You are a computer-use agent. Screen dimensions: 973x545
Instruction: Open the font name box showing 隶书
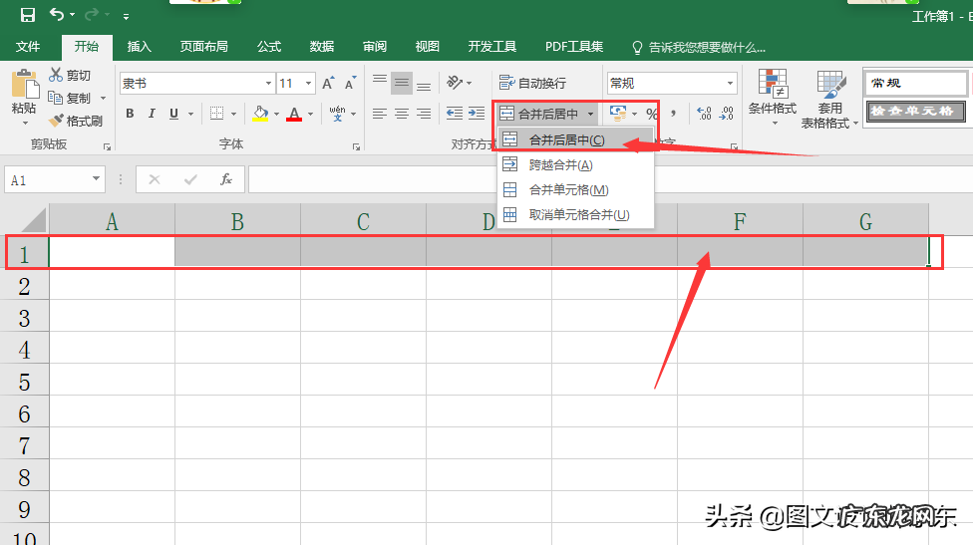197,83
